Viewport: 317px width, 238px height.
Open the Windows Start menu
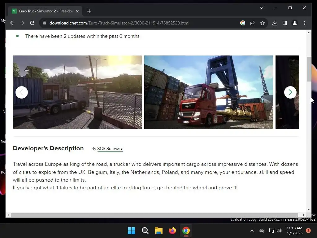point(131,231)
